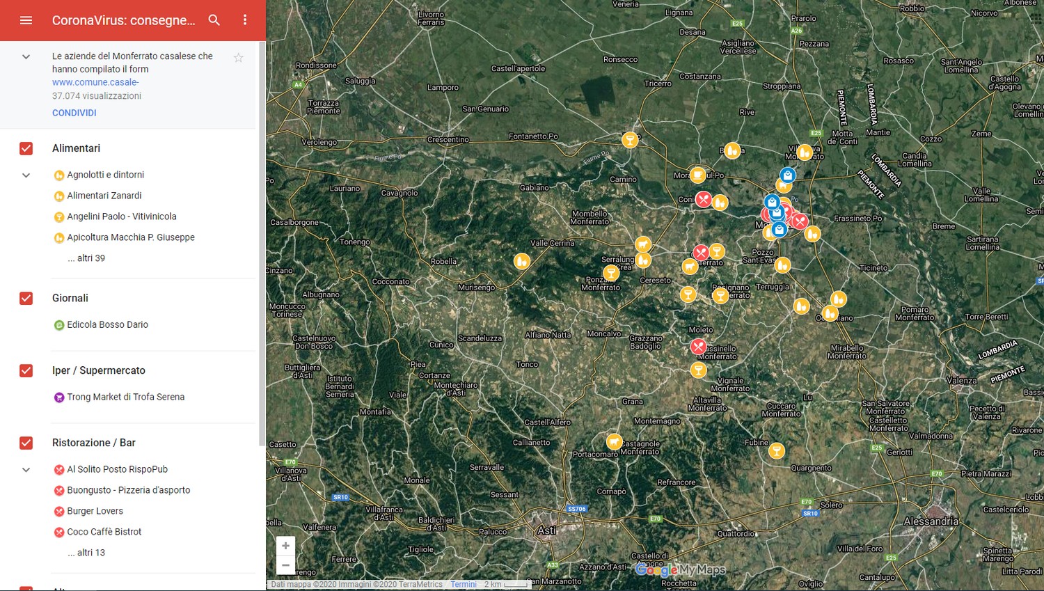Click the '37.074 visualizzazioni' text
Image resolution: width=1044 pixels, height=591 pixels.
tap(97, 96)
